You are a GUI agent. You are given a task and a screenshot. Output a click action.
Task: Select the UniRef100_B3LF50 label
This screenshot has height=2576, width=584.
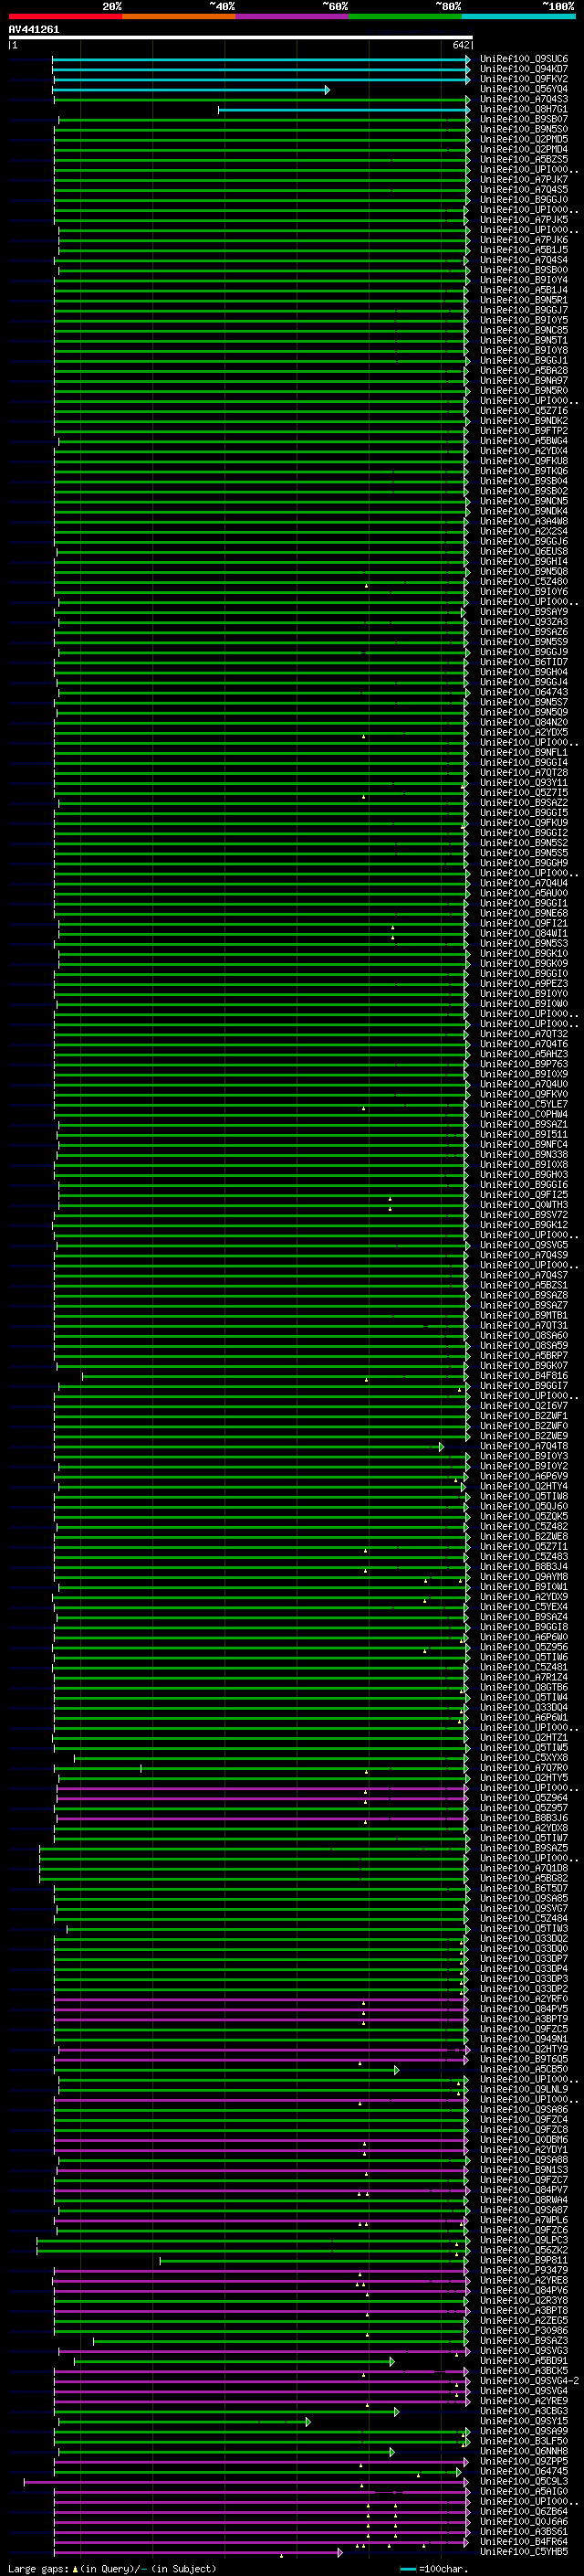tap(523, 2441)
